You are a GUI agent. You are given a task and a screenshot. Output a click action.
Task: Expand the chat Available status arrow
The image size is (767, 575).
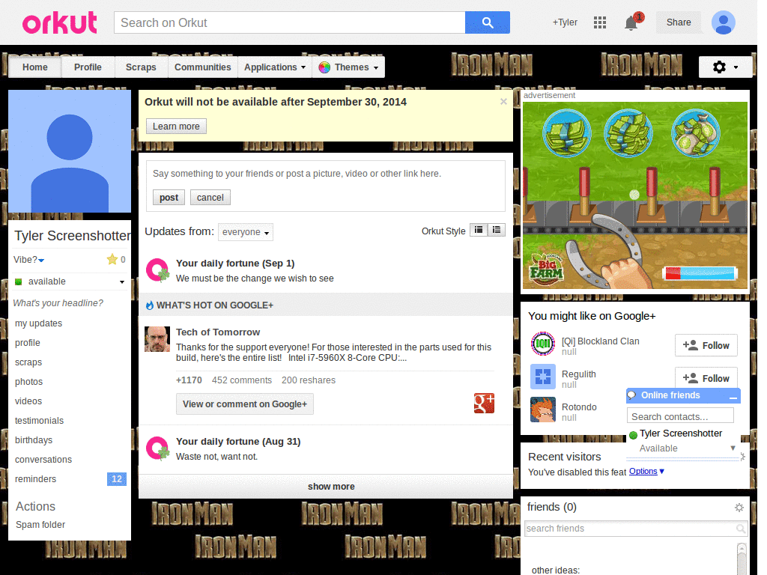[733, 448]
